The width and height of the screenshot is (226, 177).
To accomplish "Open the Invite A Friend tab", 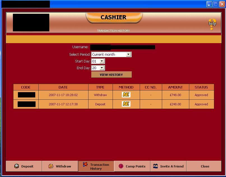I will click(x=168, y=166).
